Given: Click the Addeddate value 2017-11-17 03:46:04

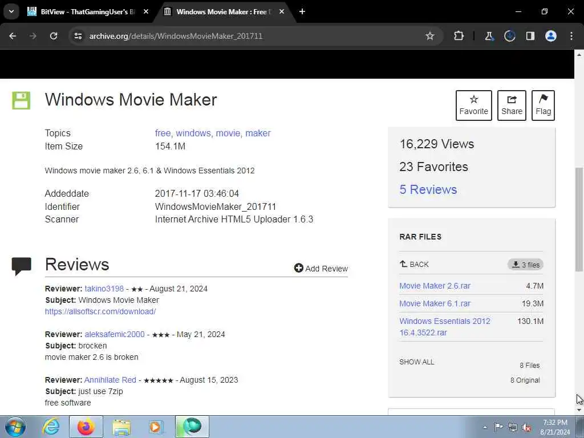Looking at the screenshot, I should (197, 194).
